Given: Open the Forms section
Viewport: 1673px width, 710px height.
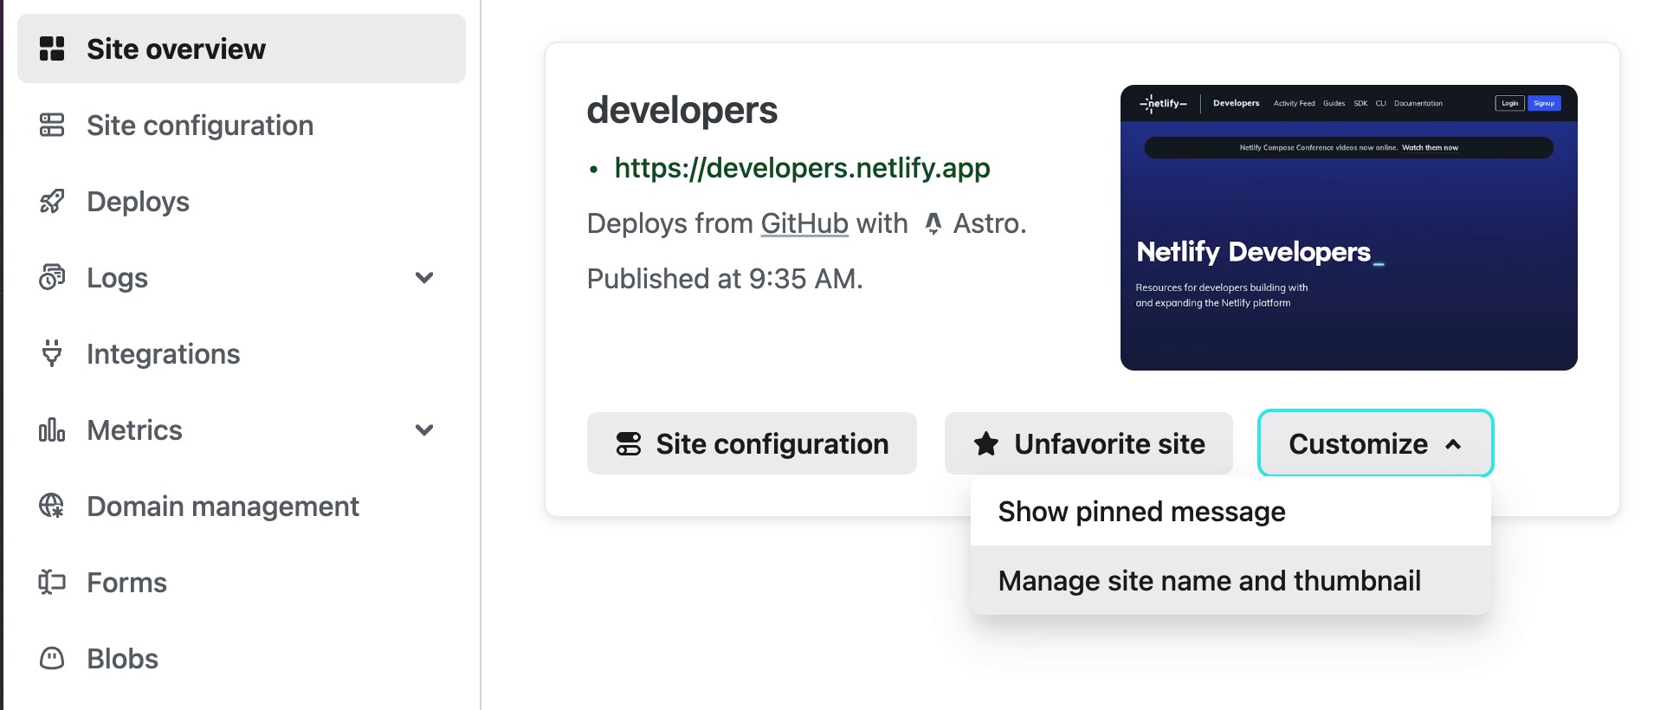Looking at the screenshot, I should point(242,583).
